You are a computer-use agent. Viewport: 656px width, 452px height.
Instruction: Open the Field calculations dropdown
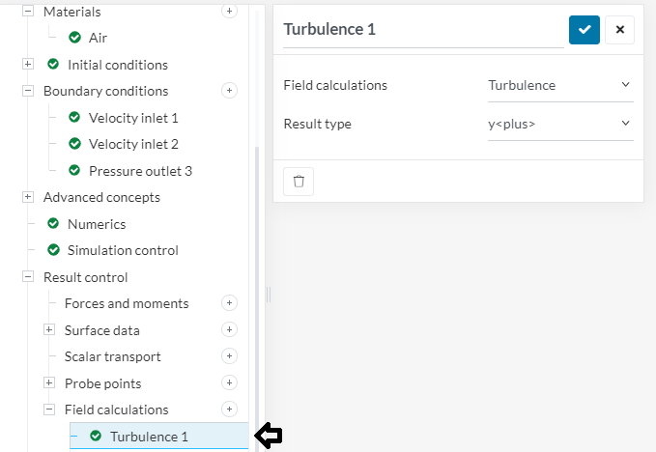[x=559, y=85]
